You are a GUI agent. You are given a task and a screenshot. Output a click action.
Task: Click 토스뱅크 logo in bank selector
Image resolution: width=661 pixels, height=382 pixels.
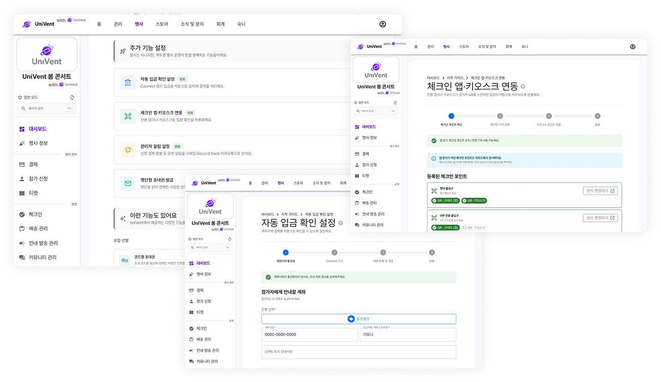point(351,319)
